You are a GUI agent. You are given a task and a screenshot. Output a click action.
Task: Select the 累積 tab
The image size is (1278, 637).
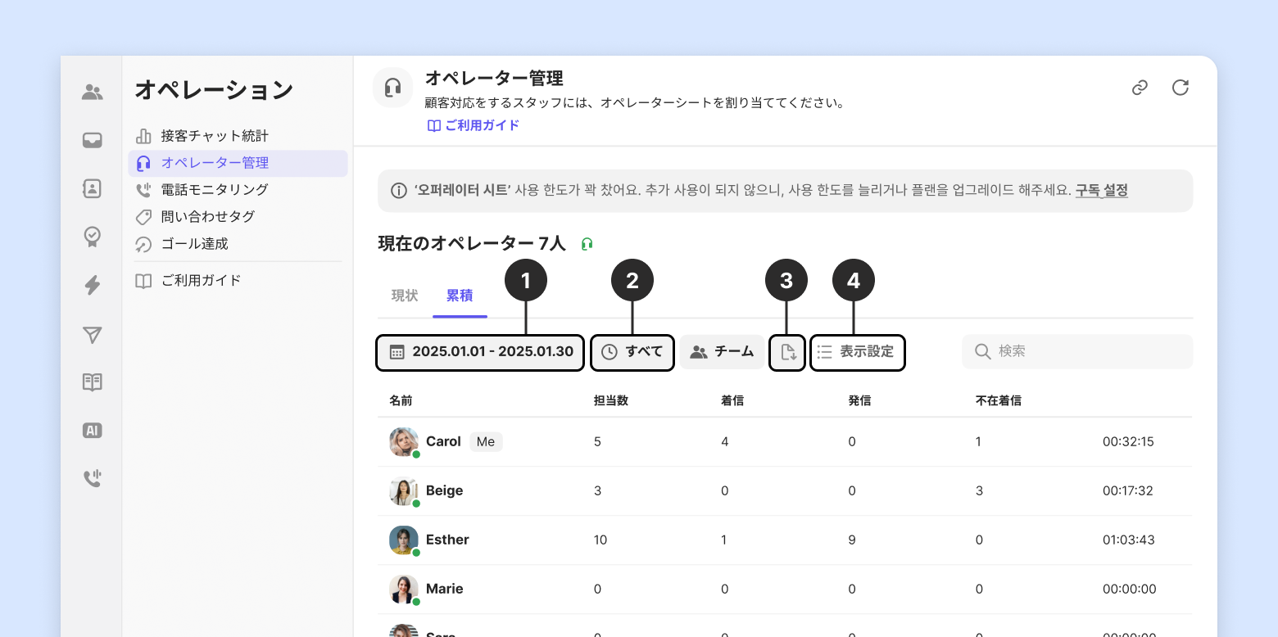[460, 296]
